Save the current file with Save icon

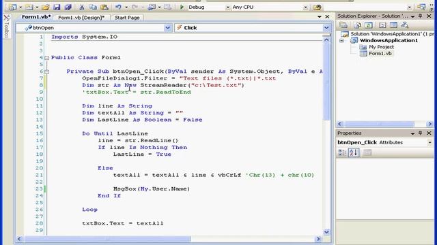pos(57,7)
